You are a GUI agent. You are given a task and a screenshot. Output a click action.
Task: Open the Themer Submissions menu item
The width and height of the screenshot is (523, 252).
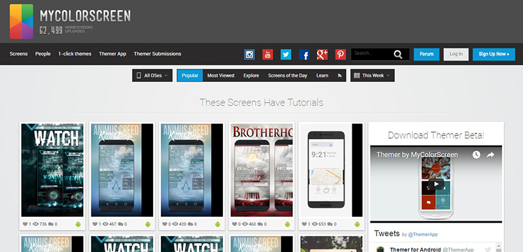(x=158, y=54)
